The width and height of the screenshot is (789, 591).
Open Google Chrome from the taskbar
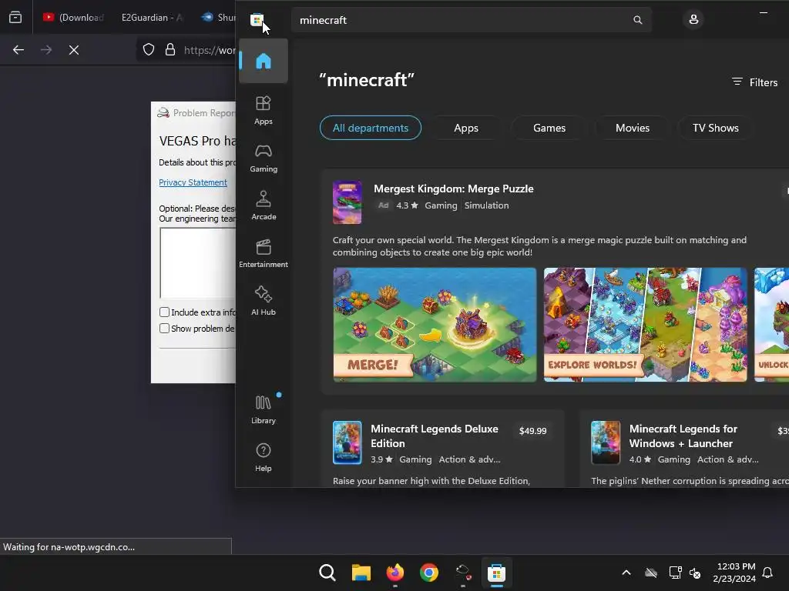coord(428,573)
